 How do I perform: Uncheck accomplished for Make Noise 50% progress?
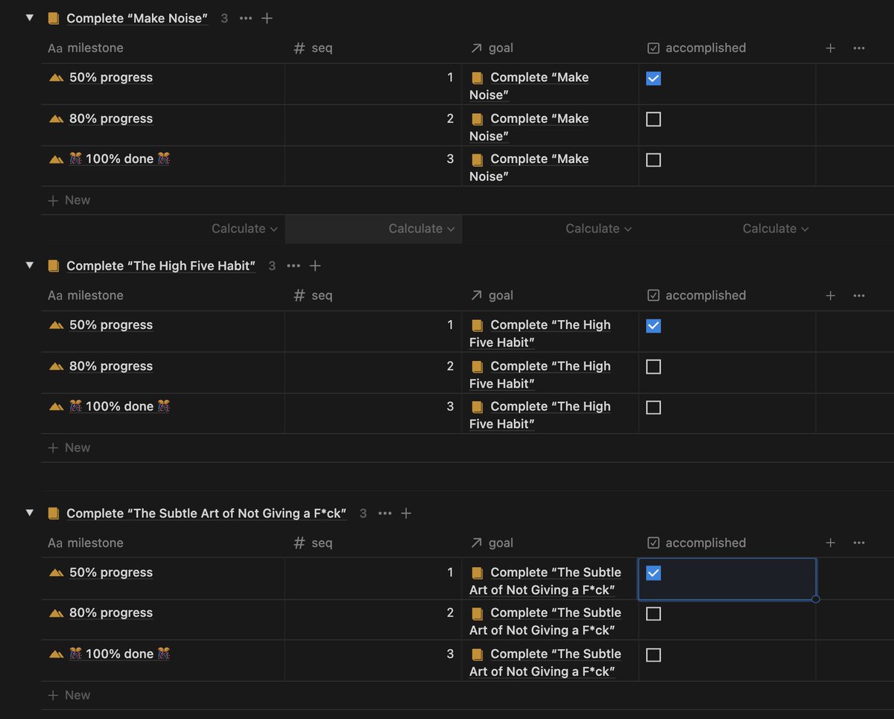point(653,78)
